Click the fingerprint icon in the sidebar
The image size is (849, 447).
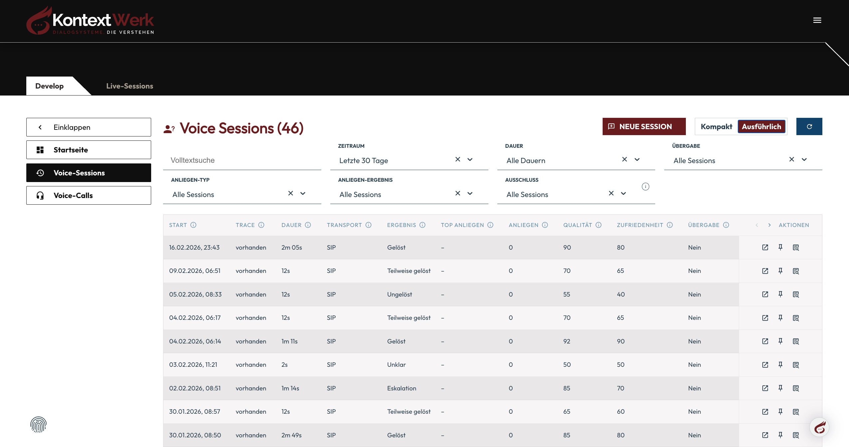point(38,424)
